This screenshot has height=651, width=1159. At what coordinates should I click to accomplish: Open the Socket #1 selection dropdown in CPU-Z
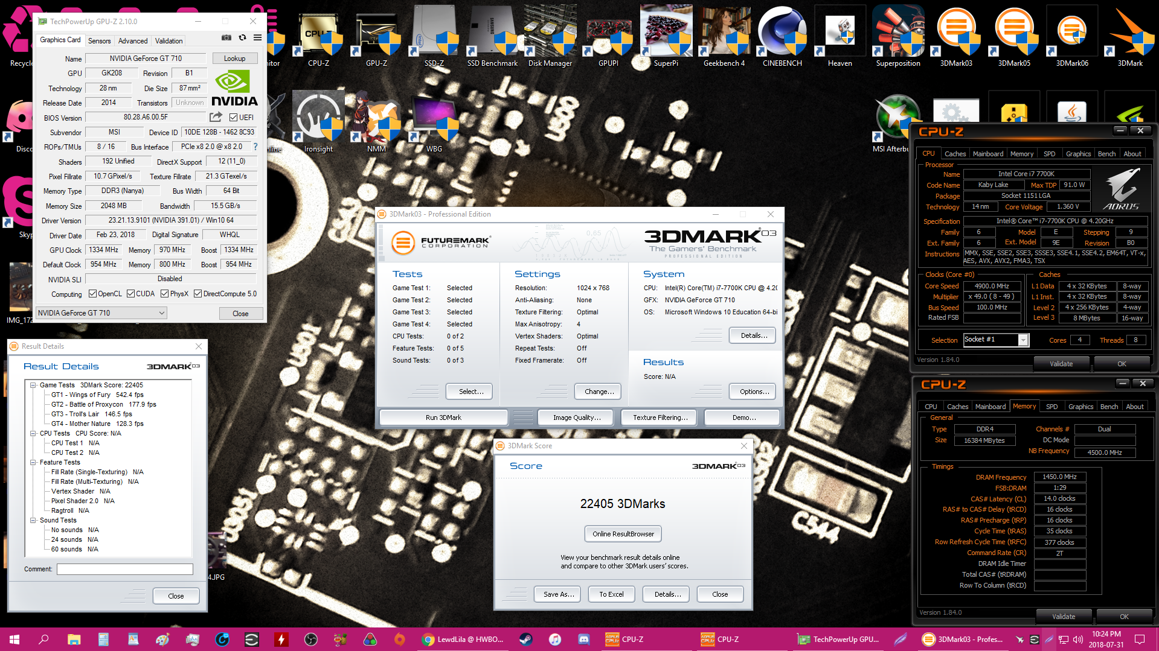point(996,340)
